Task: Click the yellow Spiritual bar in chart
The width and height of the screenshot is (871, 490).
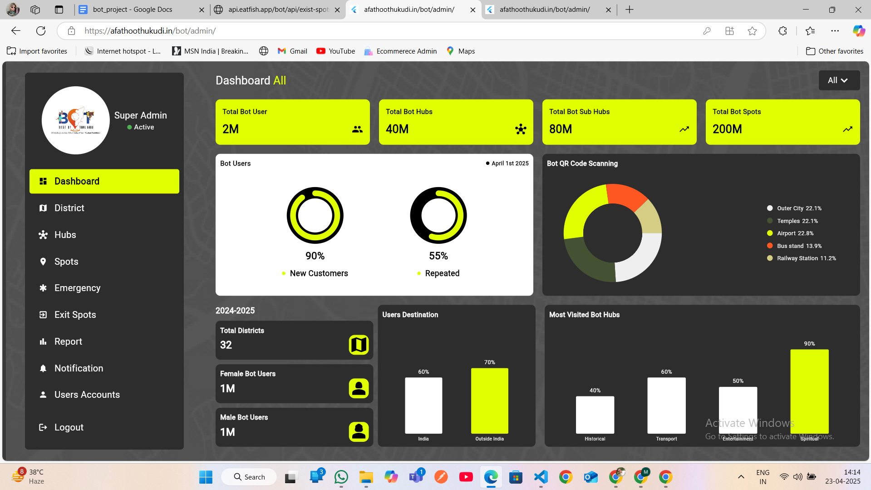Action: pyautogui.click(x=809, y=391)
